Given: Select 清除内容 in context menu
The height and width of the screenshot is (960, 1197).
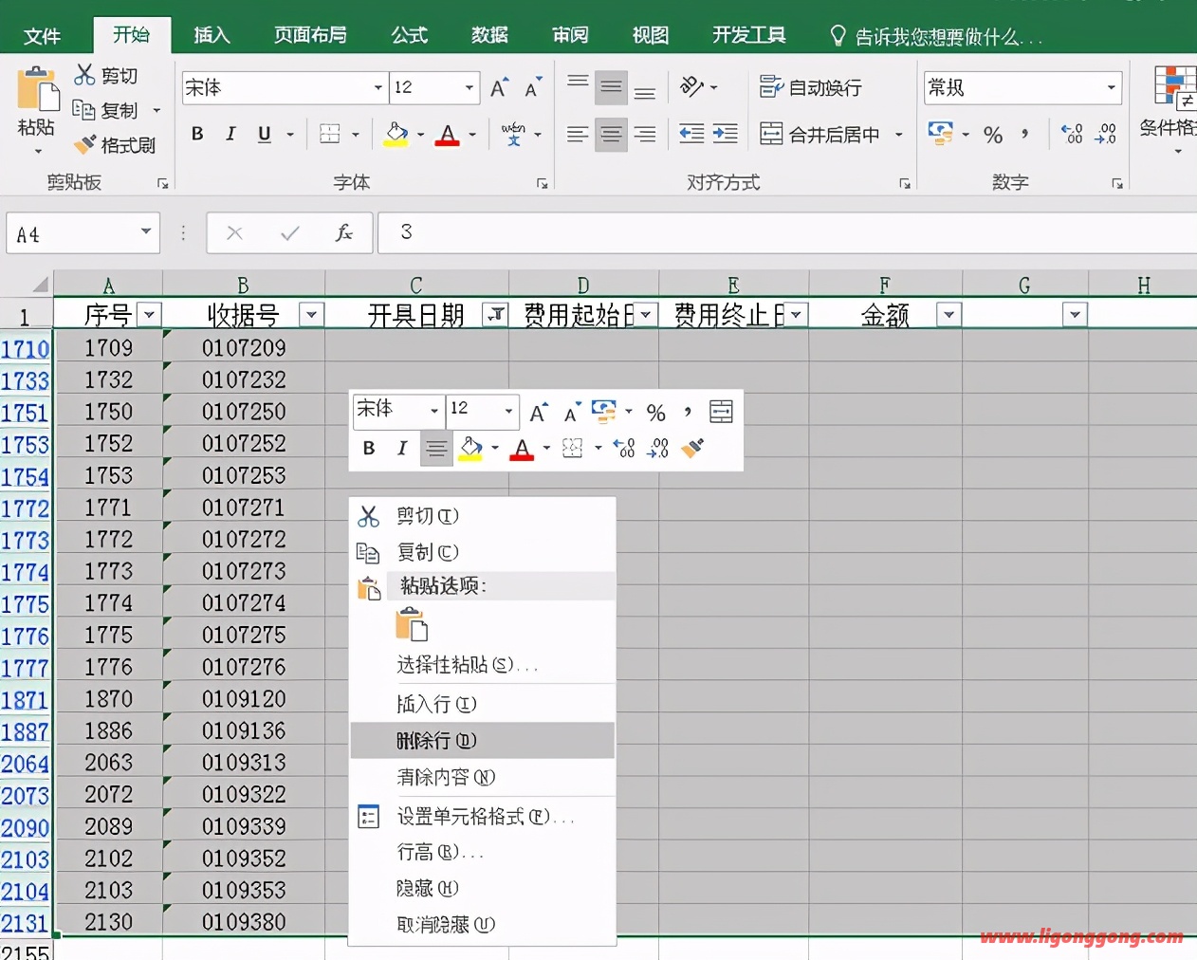Looking at the screenshot, I should click(x=483, y=777).
